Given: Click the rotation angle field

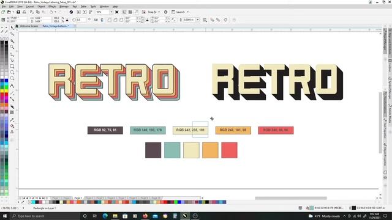Looking at the screenshot, I should [x=81, y=20].
